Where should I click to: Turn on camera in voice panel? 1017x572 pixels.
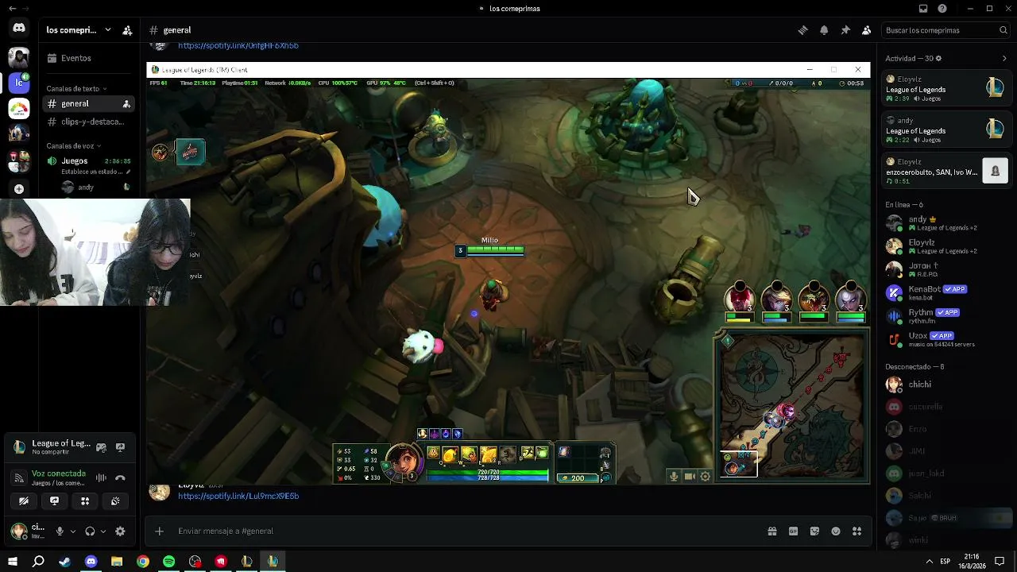24,500
